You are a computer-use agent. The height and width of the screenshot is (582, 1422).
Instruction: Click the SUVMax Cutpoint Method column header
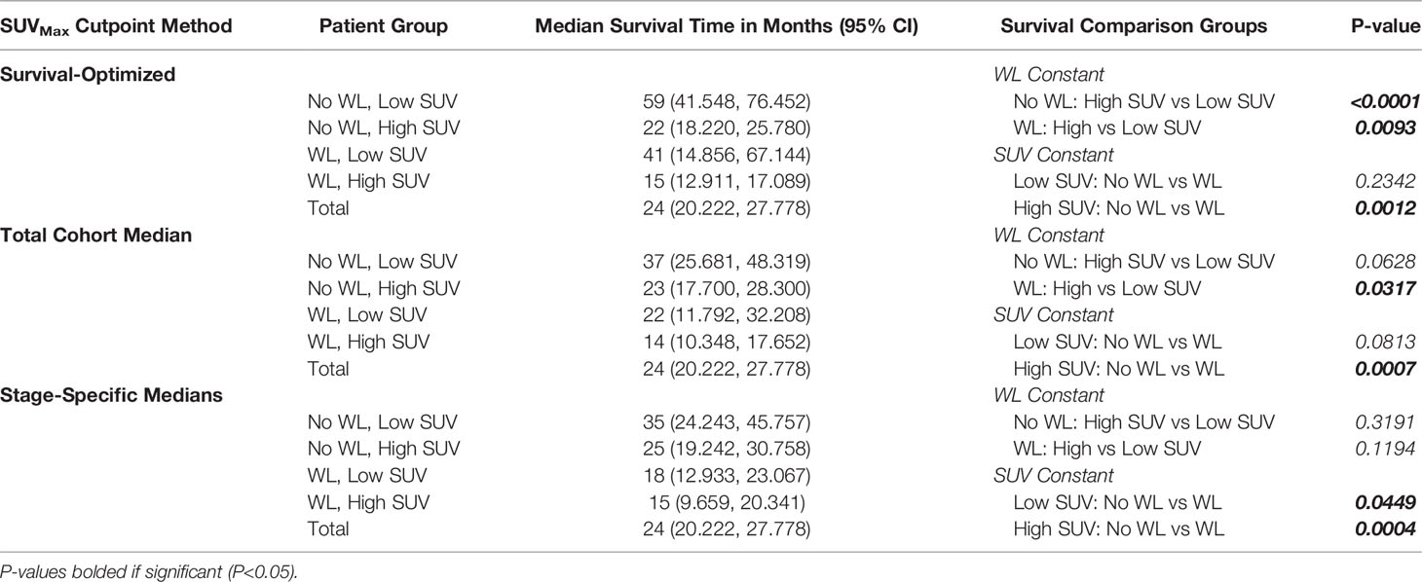coord(116,27)
